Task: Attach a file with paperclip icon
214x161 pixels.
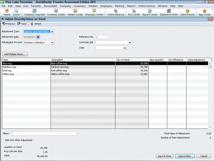Action: pos(36,24)
